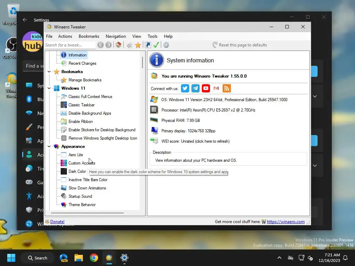Click WEI score to refresh it

pyautogui.click(x=196, y=141)
